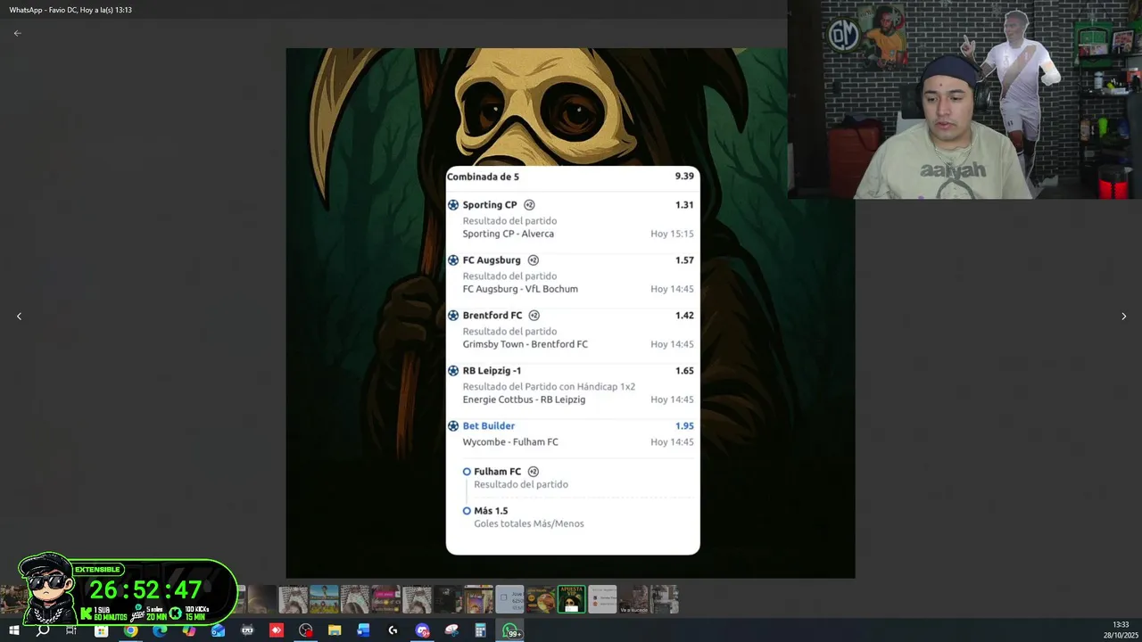Show the next image with right chevron

click(x=1123, y=317)
